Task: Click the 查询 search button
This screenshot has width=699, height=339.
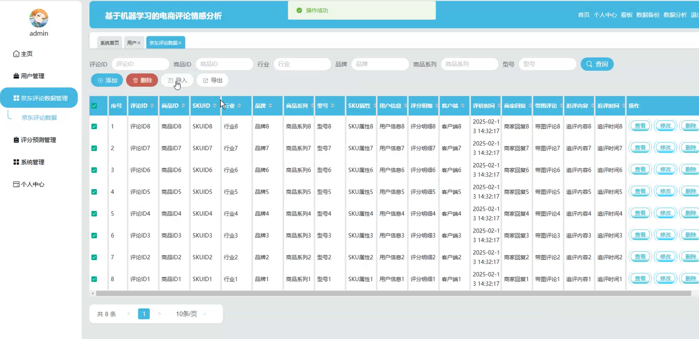Action: [597, 64]
